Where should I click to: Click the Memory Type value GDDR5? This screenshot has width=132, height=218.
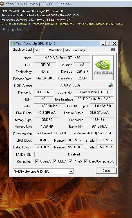[47, 120]
